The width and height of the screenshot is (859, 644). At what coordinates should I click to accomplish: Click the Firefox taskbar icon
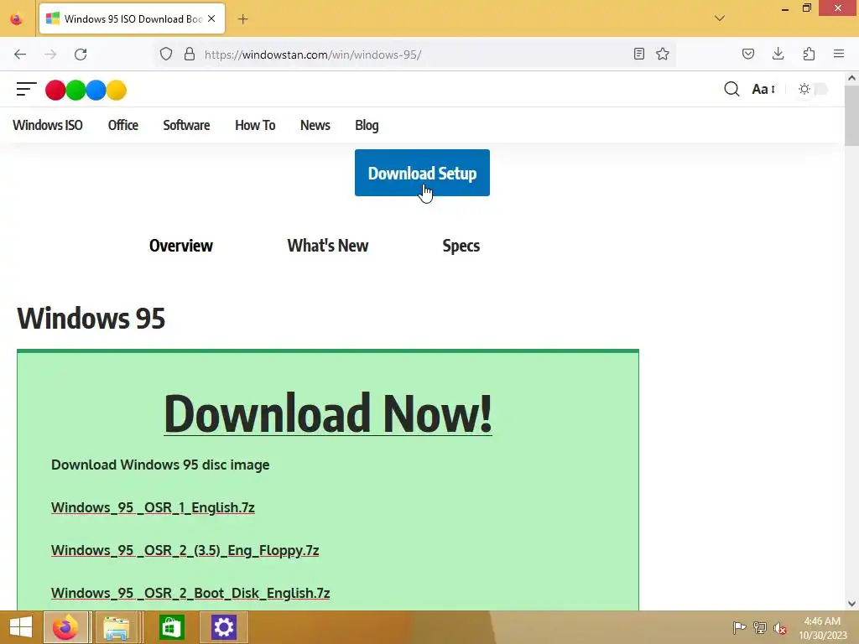[65, 627]
